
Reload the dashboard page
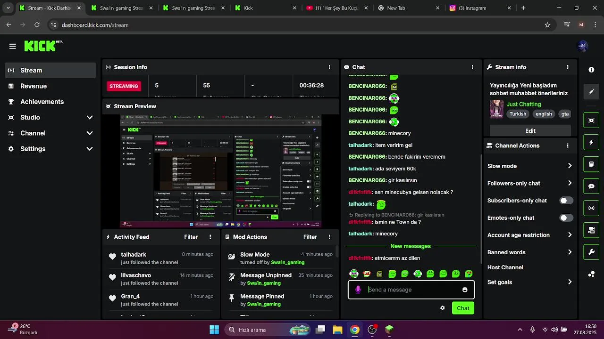(37, 25)
